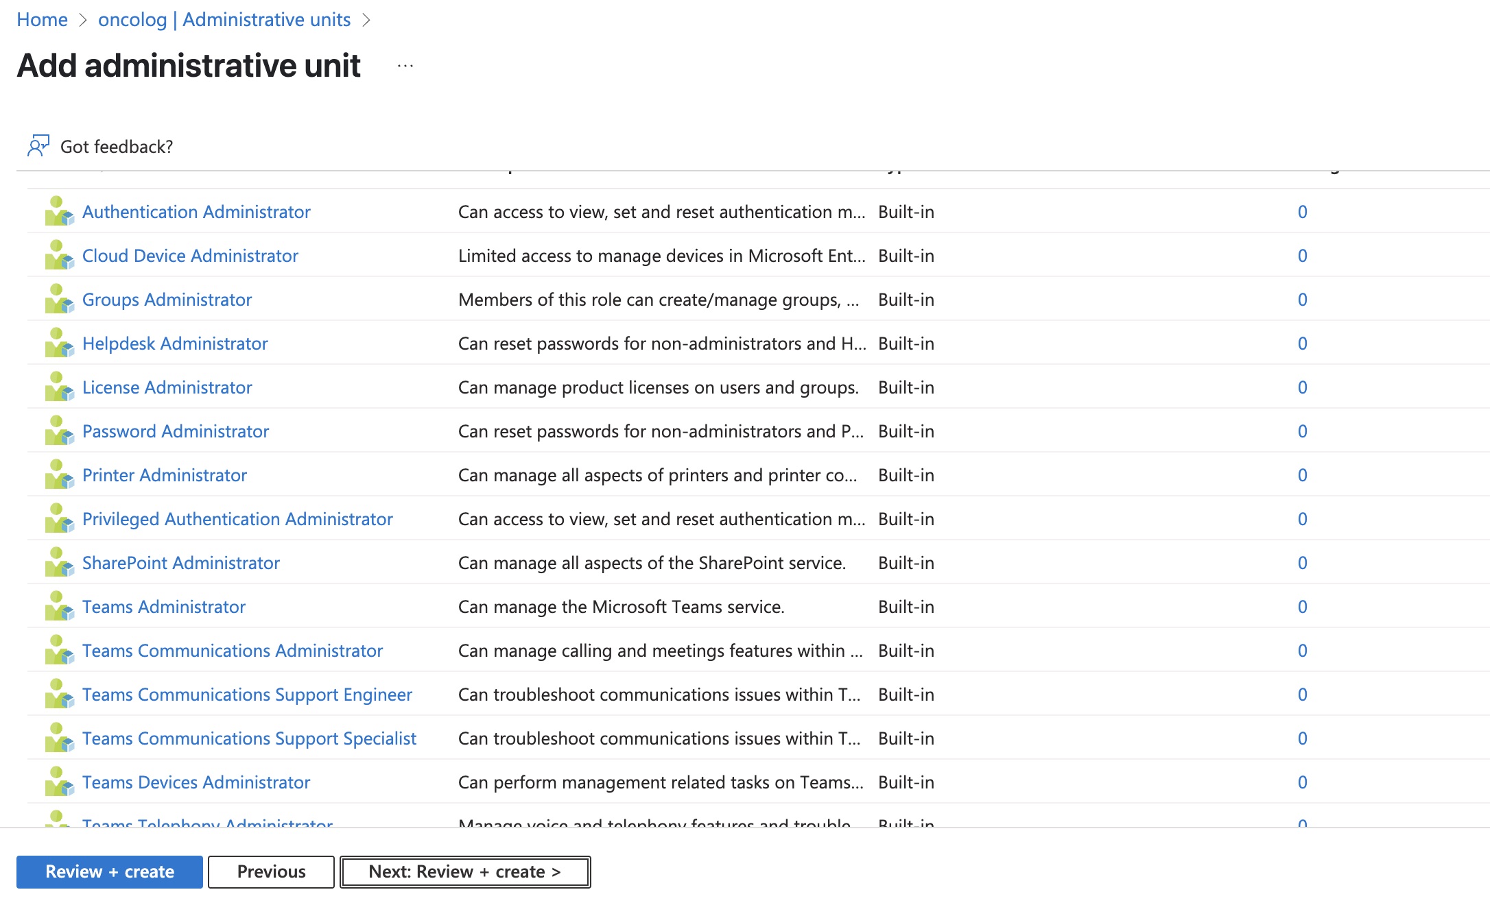Open the Privileged Authentication Administrator role

[237, 519]
